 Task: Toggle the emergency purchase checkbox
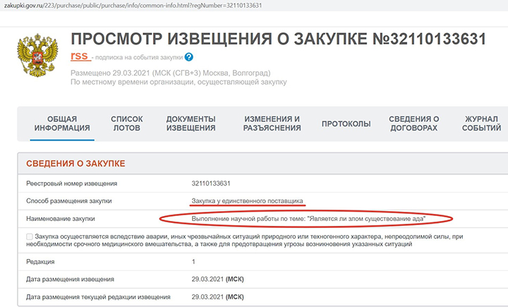30,236
